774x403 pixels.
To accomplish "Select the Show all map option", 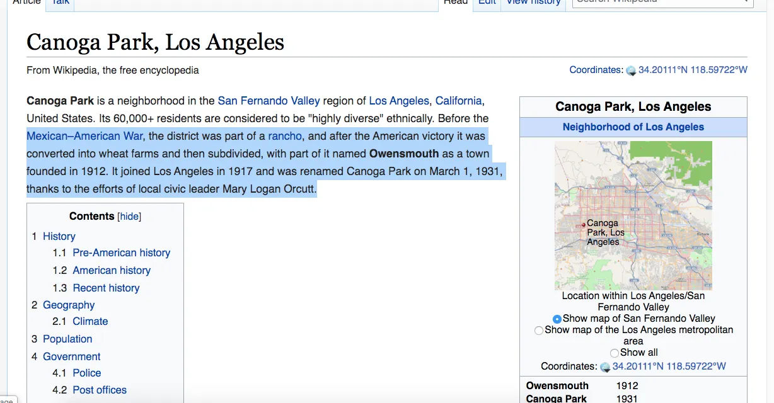I will pos(615,353).
